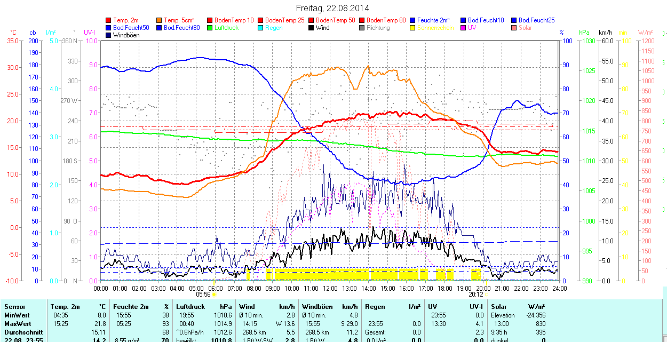Click the Bod.Feucht50 legend swatch
This screenshot has width=667, height=342.
tap(109, 28)
